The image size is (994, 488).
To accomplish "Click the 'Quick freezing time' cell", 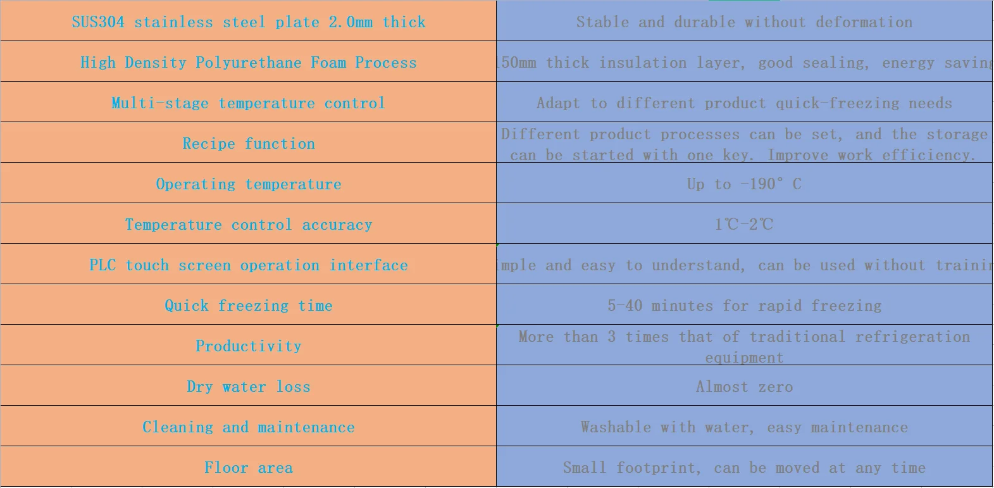I will click(x=248, y=304).
